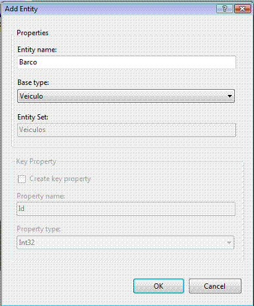Expand the Property type dropdown arrow
254x306 pixels.
[x=229, y=242]
